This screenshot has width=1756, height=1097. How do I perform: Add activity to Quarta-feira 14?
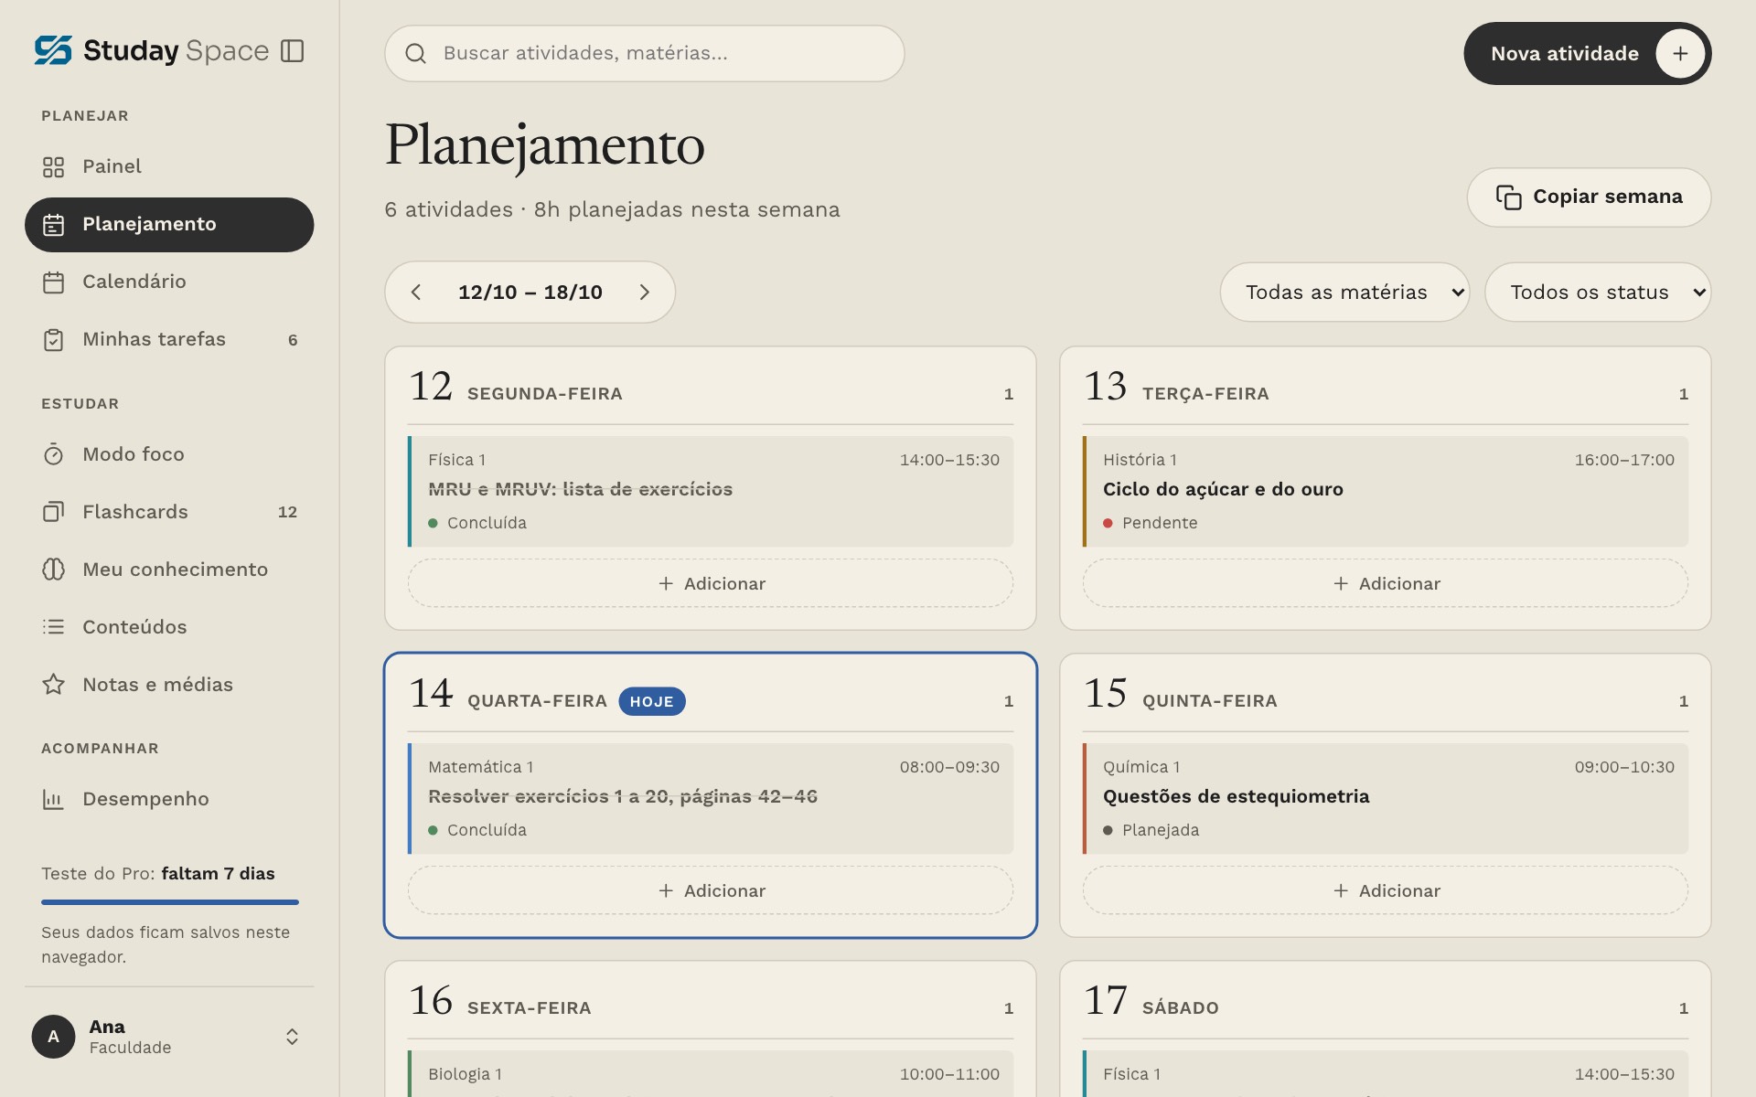tap(711, 890)
